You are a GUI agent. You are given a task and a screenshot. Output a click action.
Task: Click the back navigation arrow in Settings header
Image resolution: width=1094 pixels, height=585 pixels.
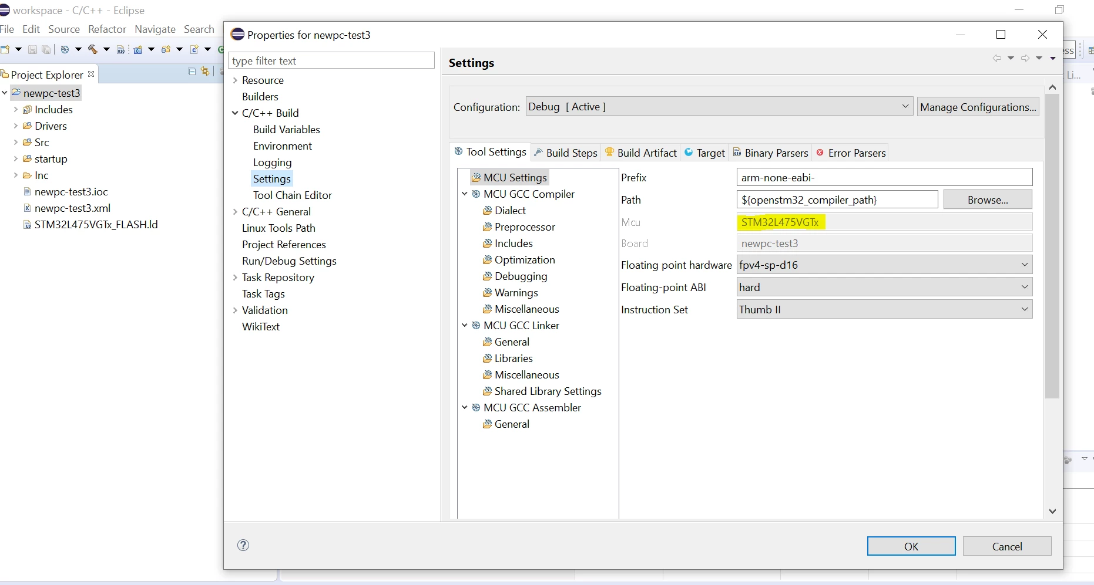coord(997,58)
